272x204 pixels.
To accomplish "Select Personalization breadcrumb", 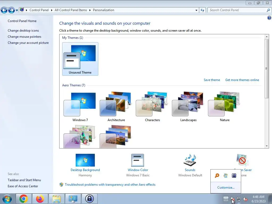I will point(104,10).
